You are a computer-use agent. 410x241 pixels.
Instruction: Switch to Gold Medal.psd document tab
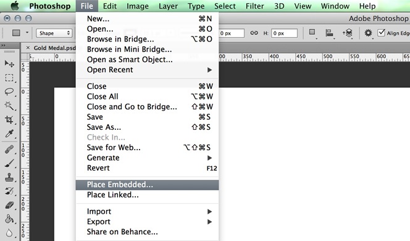click(55, 48)
